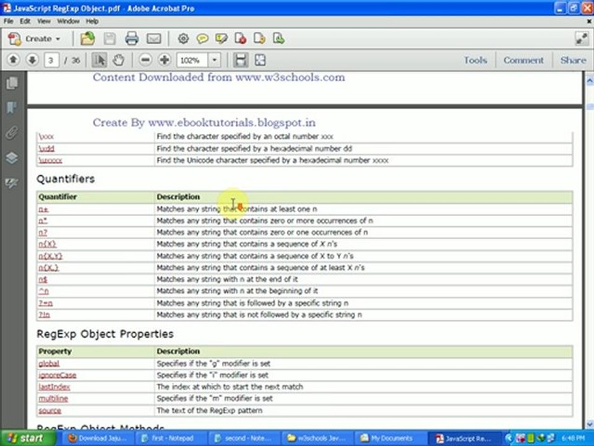Click the ^n quantifier link

coord(43,291)
